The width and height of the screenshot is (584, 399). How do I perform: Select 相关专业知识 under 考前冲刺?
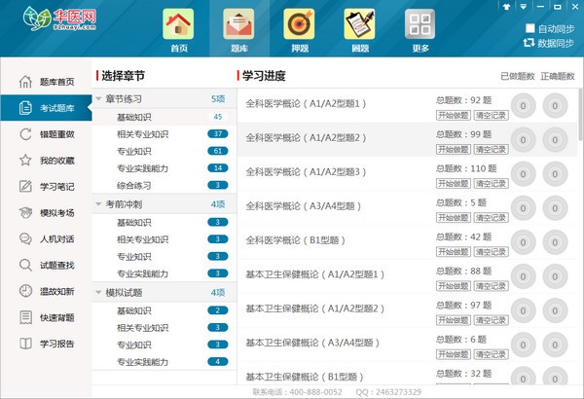164,239
